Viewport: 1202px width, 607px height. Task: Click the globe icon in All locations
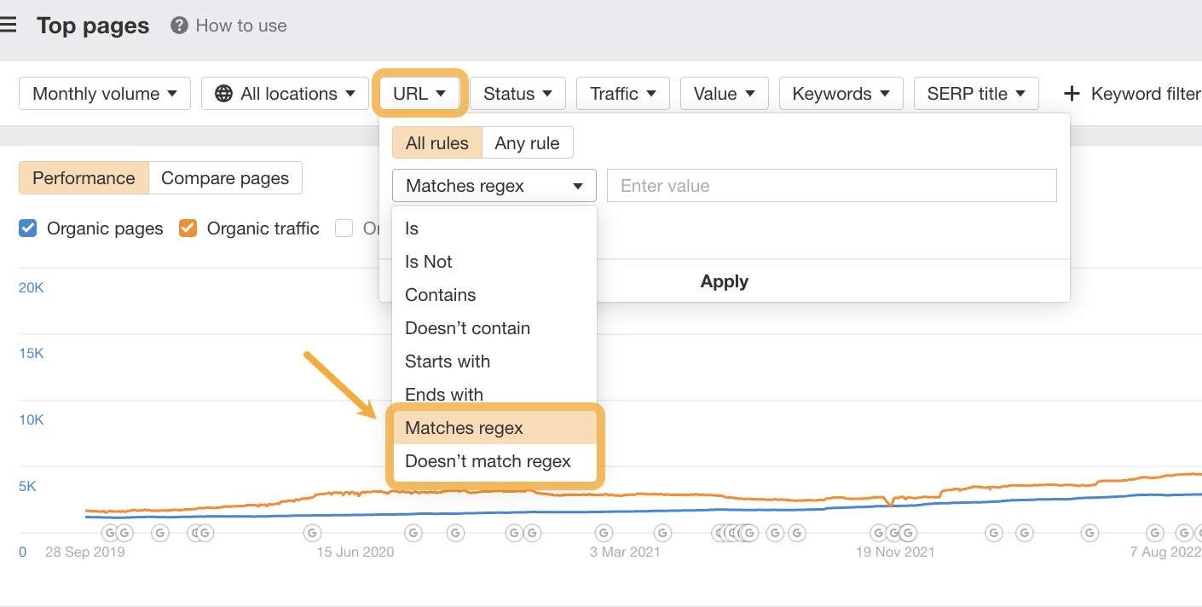(x=223, y=94)
